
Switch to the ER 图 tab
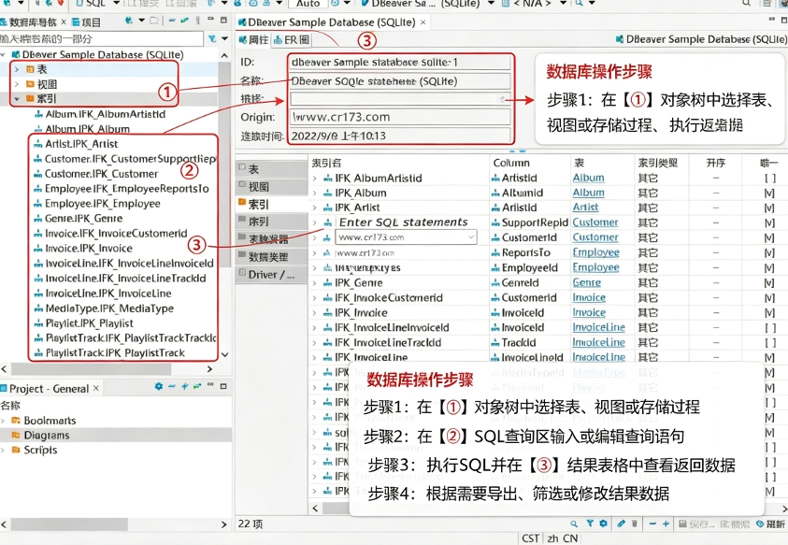tap(292, 39)
